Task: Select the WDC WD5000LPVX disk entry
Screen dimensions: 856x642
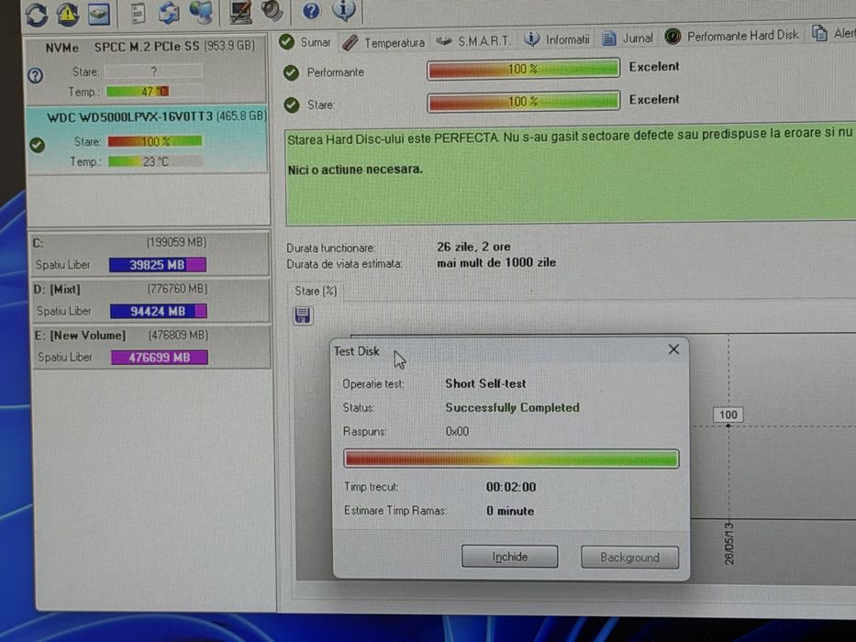Action: point(148,139)
